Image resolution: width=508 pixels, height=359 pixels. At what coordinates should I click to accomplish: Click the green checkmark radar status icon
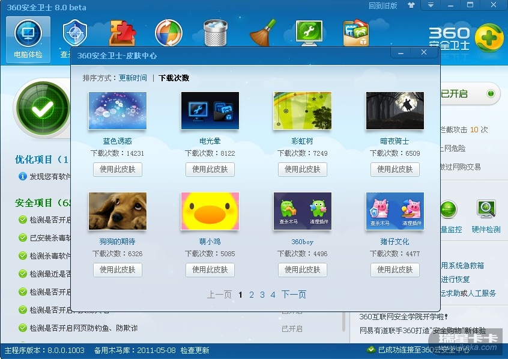point(43,108)
